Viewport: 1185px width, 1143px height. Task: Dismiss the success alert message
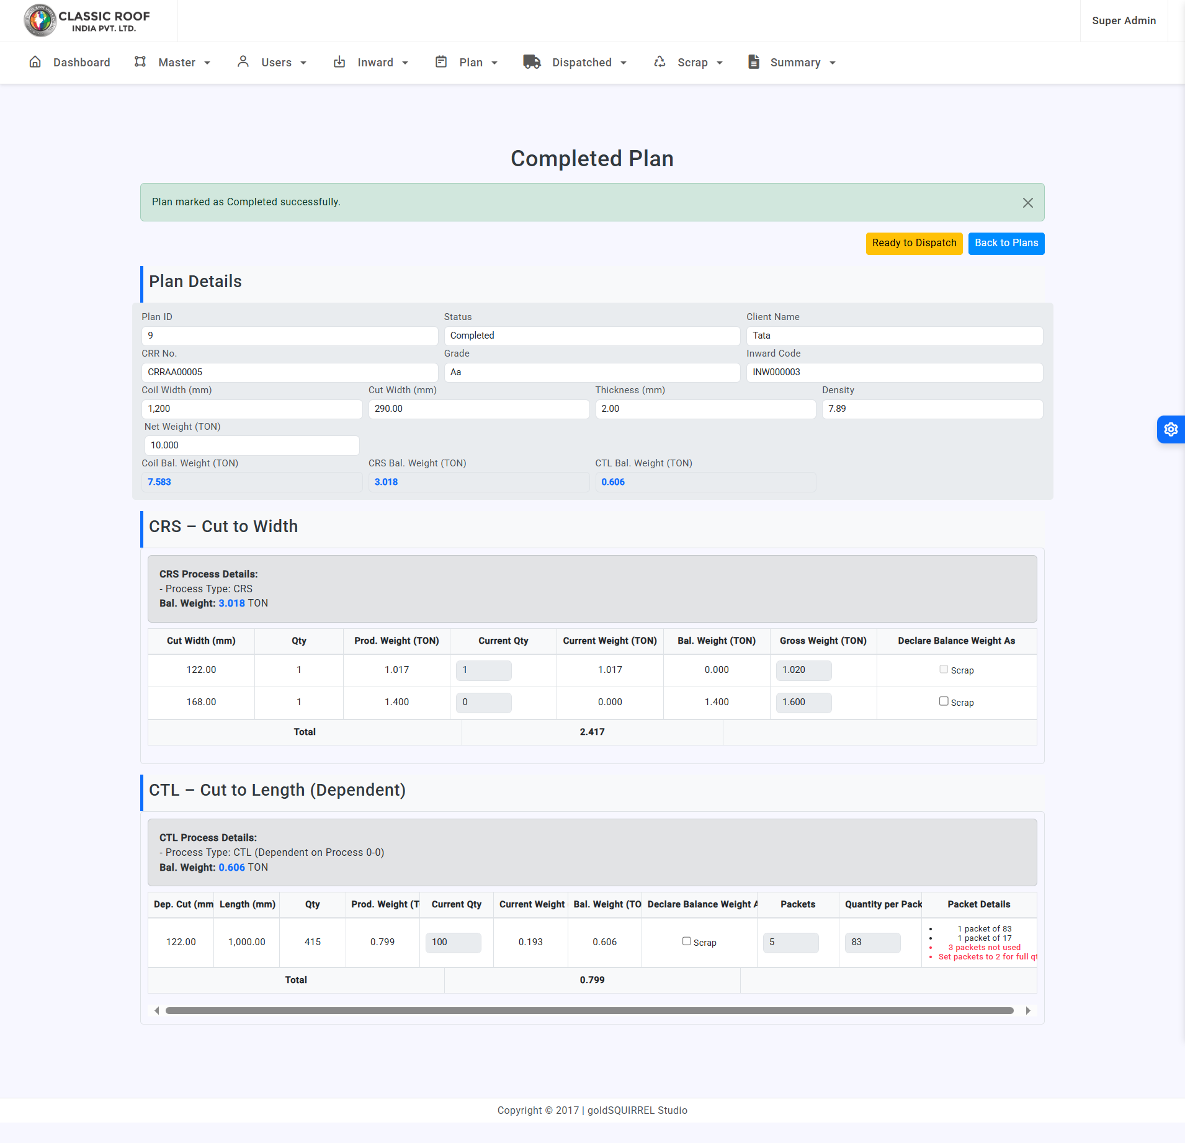pyautogui.click(x=1027, y=203)
